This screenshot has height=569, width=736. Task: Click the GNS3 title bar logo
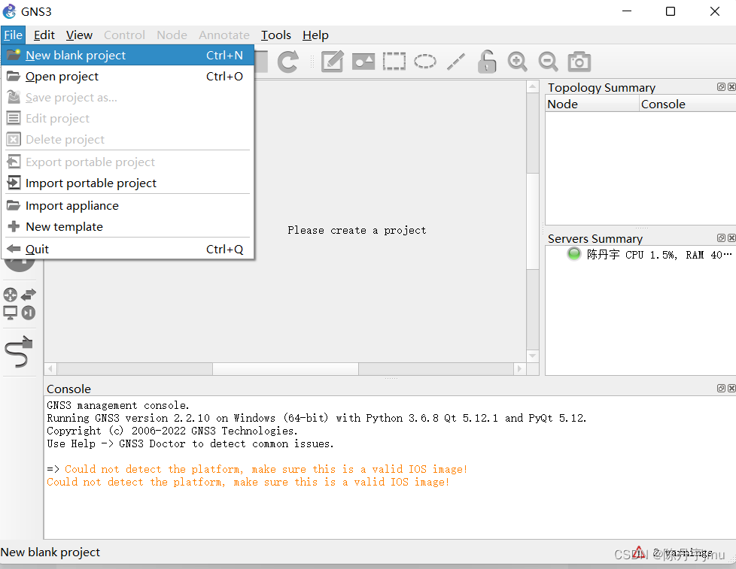[x=9, y=11]
